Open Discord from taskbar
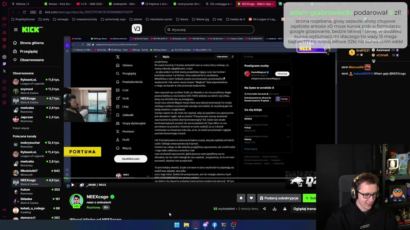This screenshot has height=230, width=410. pyautogui.click(x=205, y=225)
